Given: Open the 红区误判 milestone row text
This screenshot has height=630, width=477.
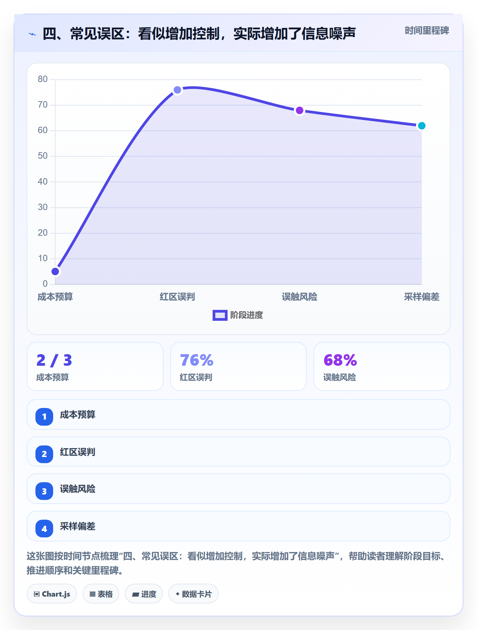Looking at the screenshot, I should coord(78,452).
